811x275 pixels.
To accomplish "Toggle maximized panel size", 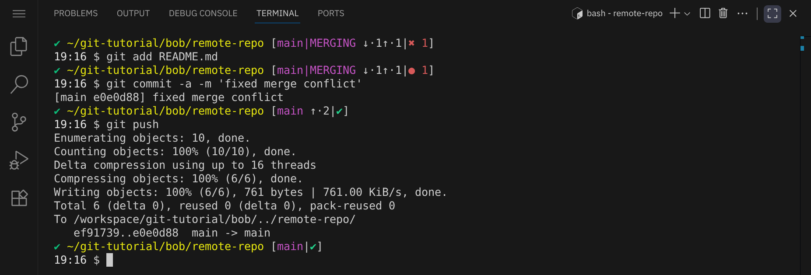I will [x=772, y=14].
